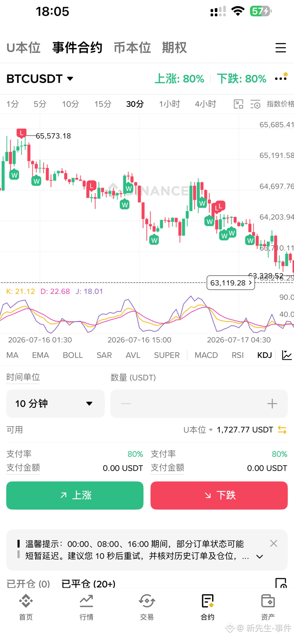Open chart settings icon beside index price

pyautogui.click(x=255, y=104)
